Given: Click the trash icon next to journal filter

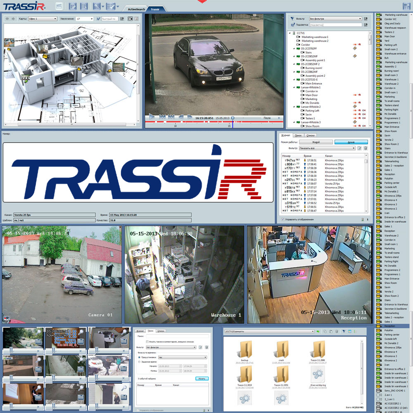Looking at the screenshot, I should (x=365, y=148).
